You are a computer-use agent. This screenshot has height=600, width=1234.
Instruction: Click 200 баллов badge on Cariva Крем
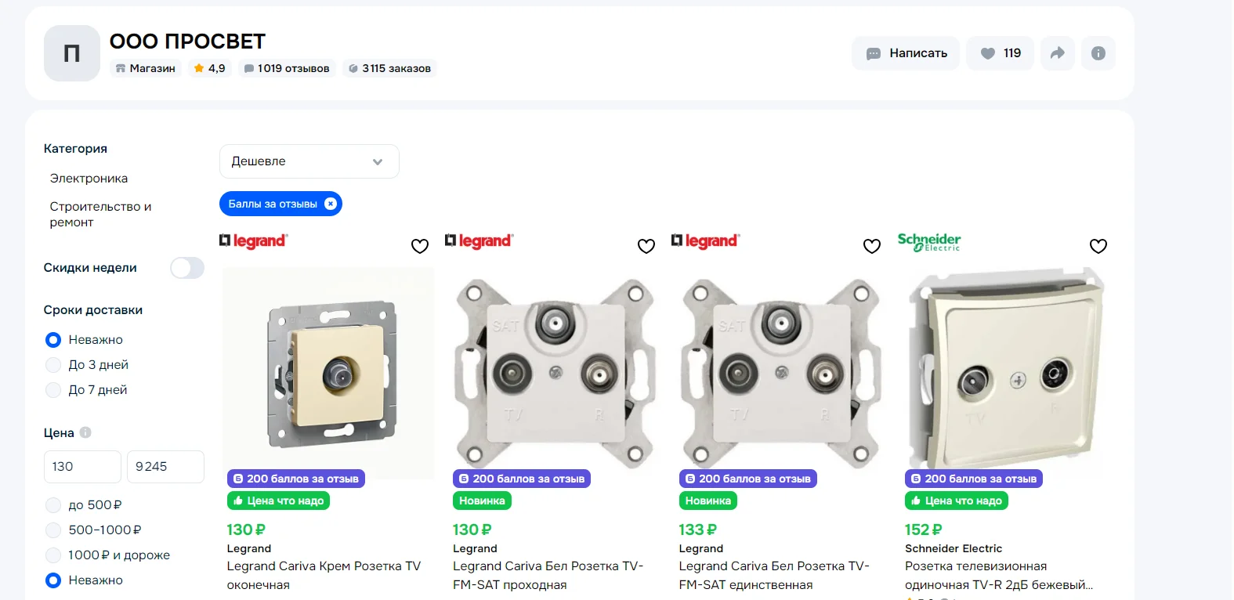pos(296,479)
